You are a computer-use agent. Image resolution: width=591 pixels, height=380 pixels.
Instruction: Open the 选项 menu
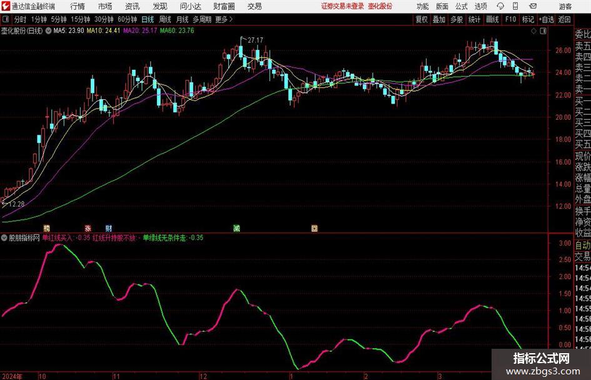click(x=481, y=6)
